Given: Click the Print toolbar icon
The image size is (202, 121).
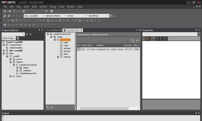Looking at the screenshot, I should click(42, 11).
